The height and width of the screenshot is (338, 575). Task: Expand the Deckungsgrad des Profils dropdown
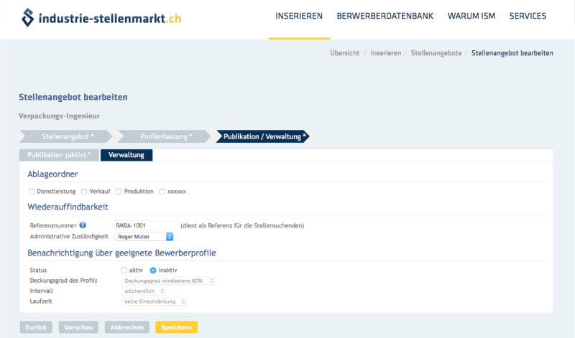click(x=168, y=281)
